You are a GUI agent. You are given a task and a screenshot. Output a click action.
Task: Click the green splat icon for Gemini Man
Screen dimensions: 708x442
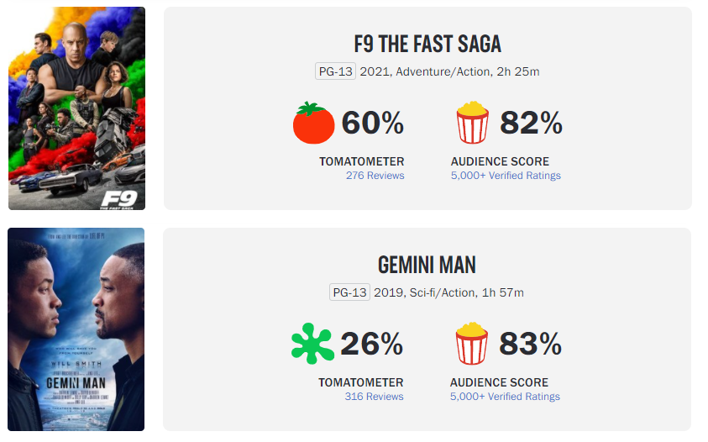pos(312,344)
